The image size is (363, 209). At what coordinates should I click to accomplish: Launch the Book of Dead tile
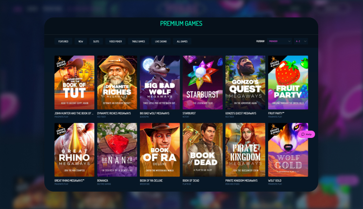point(203,150)
